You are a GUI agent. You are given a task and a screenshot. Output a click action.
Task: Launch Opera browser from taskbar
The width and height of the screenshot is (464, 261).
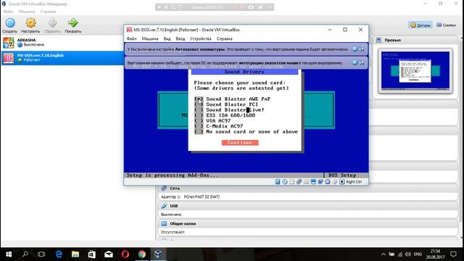(125, 254)
